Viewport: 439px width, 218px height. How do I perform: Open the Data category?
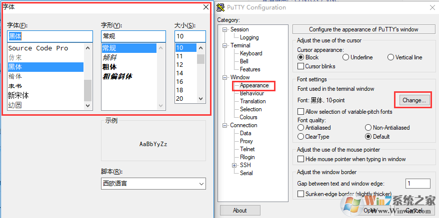[x=245, y=133]
